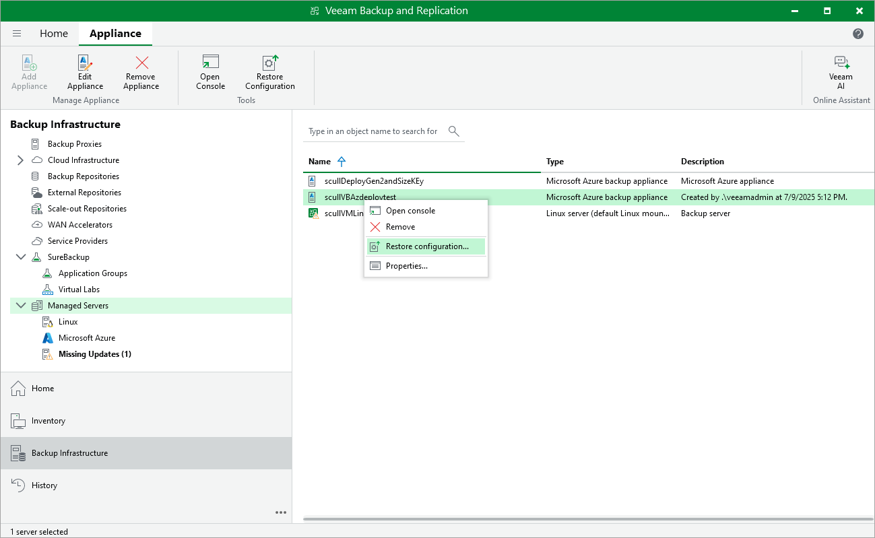Select the WAN Accelerators tree node
The height and width of the screenshot is (538, 875).
[x=80, y=225]
